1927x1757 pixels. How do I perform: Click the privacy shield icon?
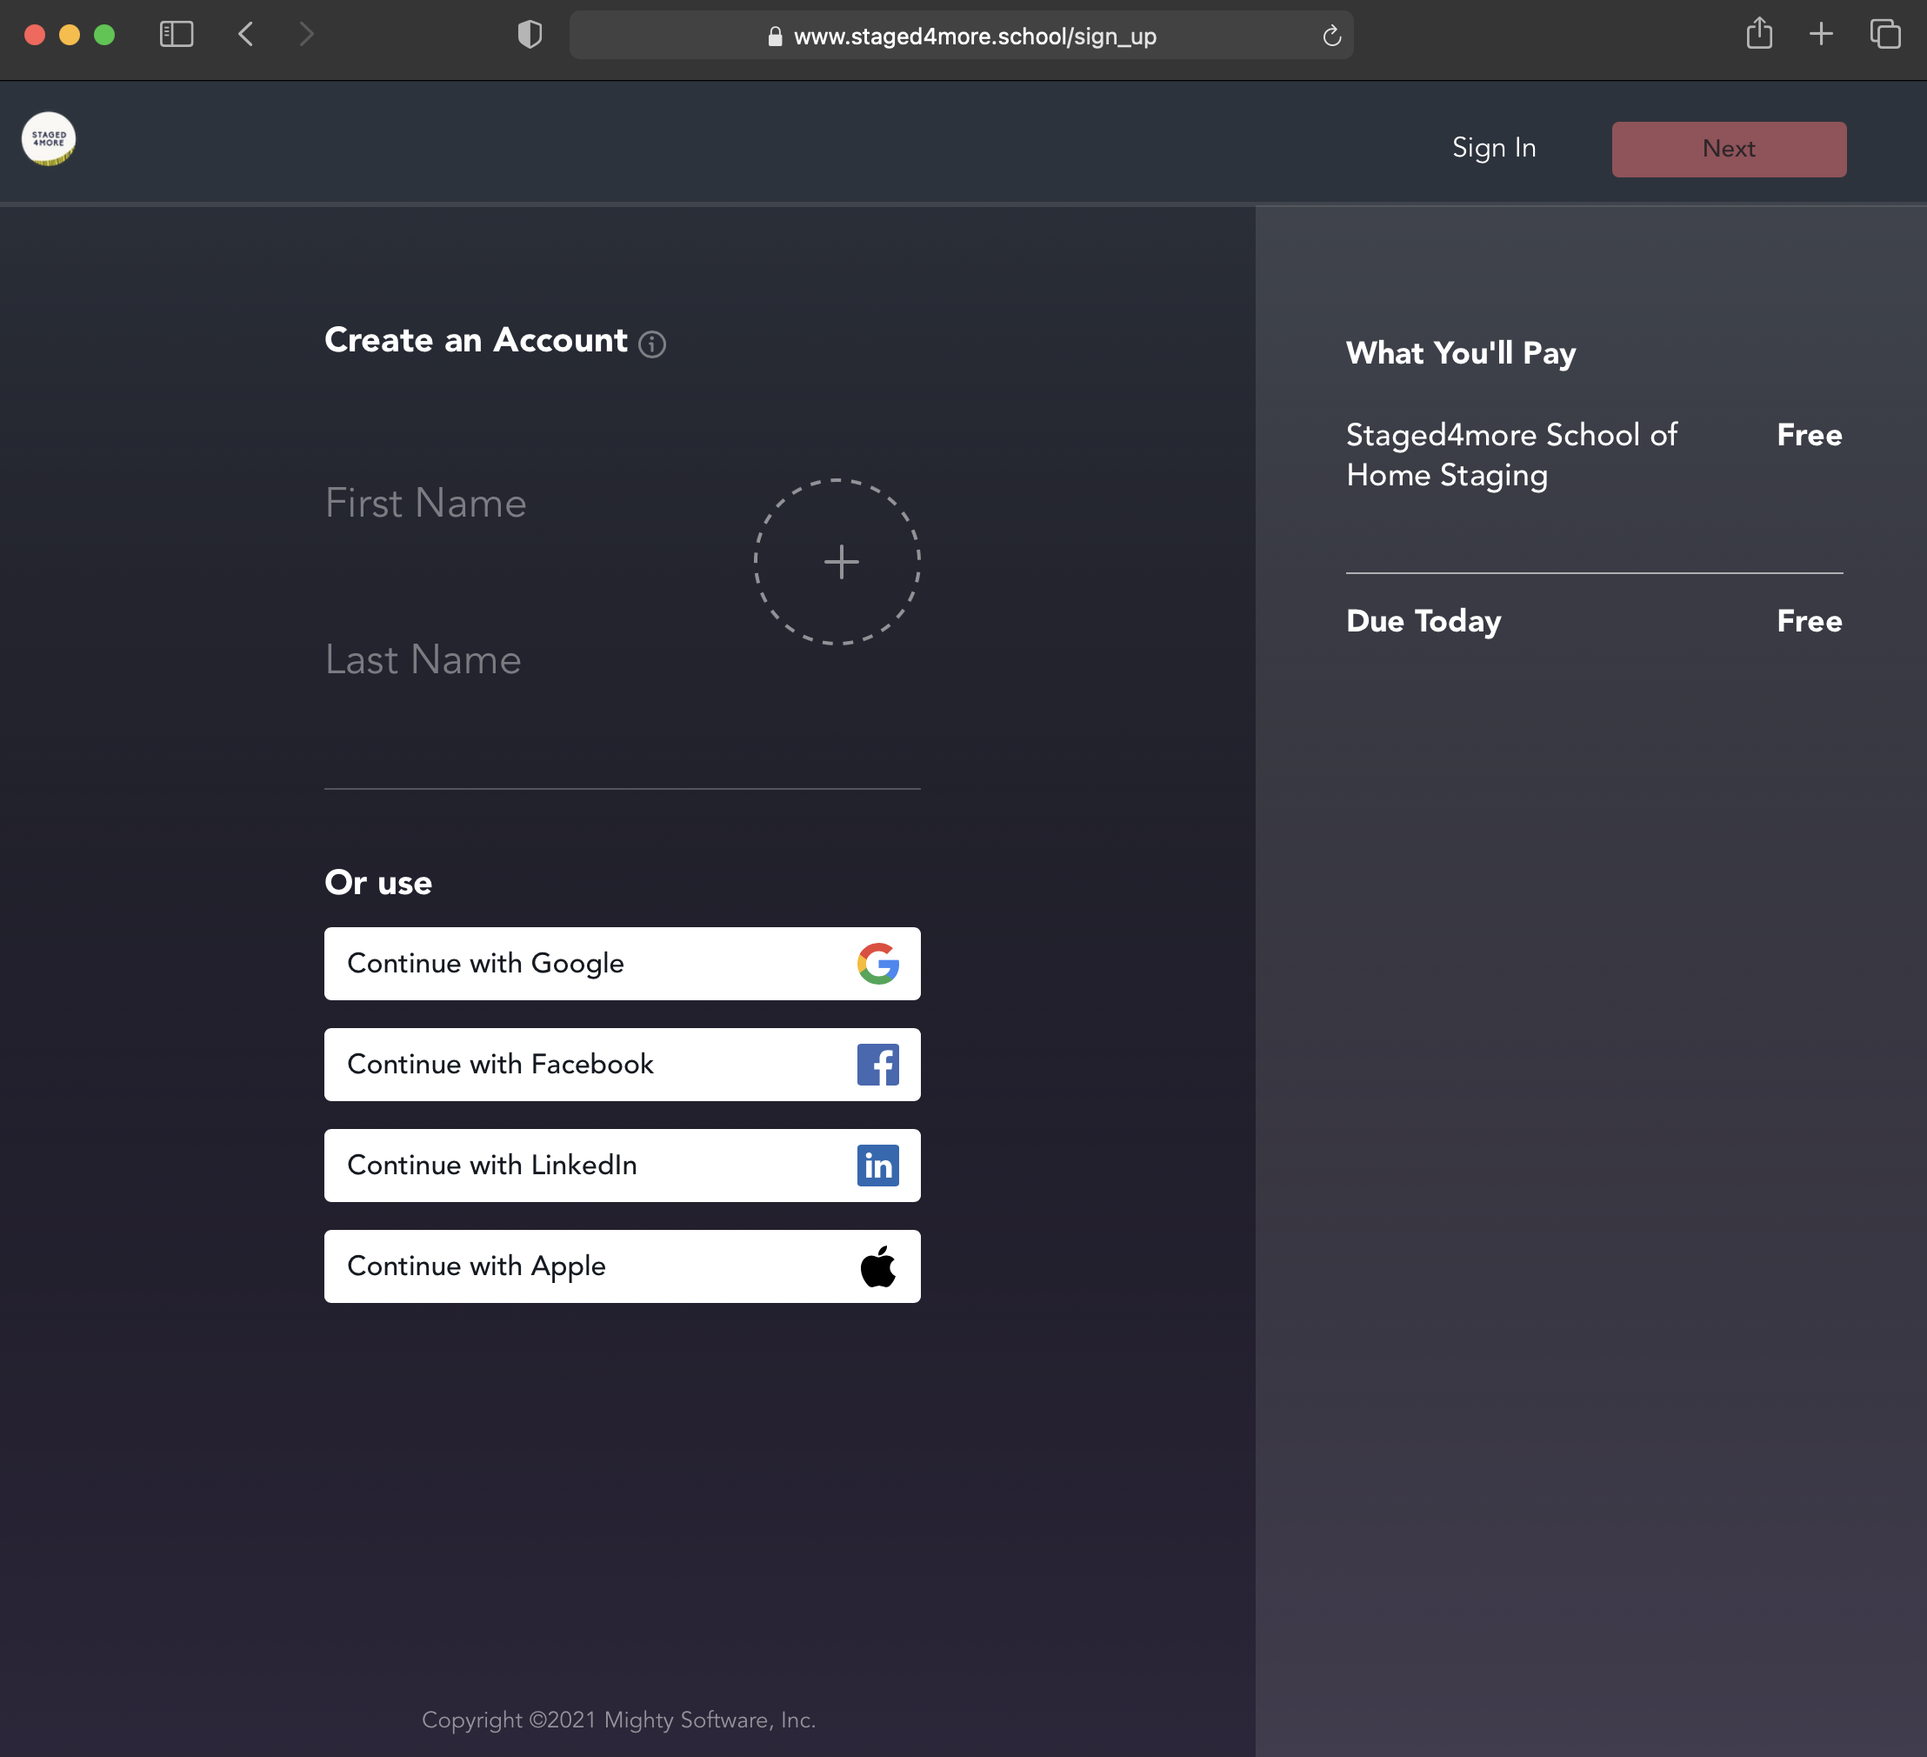tap(530, 36)
